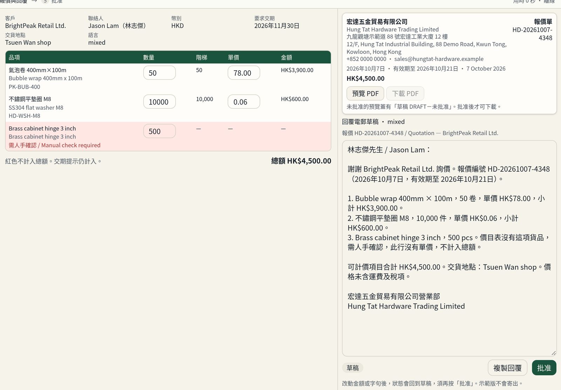
Task: Edit the M8 washer quantity field 10000
Action: (160, 102)
